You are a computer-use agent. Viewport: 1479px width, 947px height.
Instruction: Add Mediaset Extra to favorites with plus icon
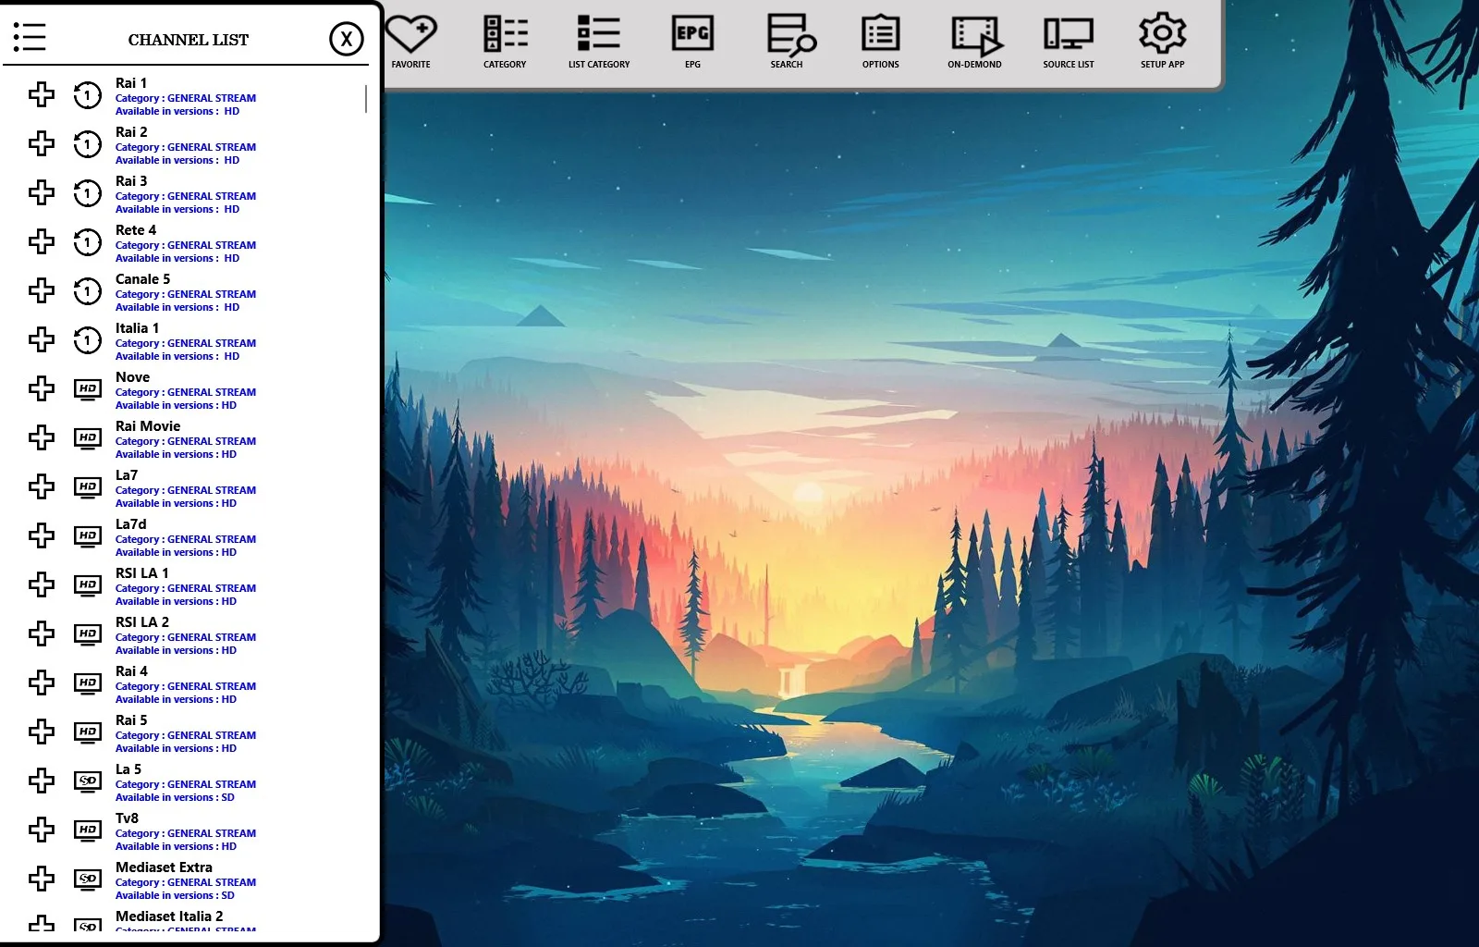pyautogui.click(x=42, y=879)
